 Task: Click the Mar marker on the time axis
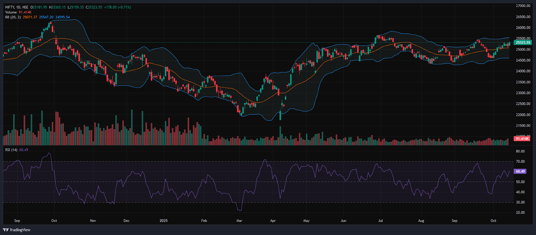(239, 221)
